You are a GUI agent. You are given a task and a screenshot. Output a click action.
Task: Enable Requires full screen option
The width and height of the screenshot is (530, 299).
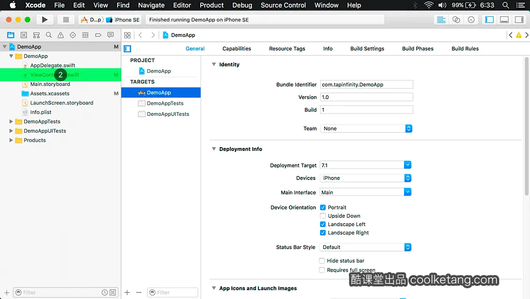pos(322,270)
